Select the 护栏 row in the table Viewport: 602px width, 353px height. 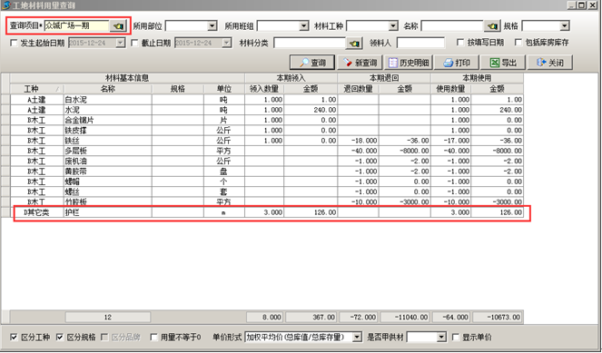tap(266, 212)
